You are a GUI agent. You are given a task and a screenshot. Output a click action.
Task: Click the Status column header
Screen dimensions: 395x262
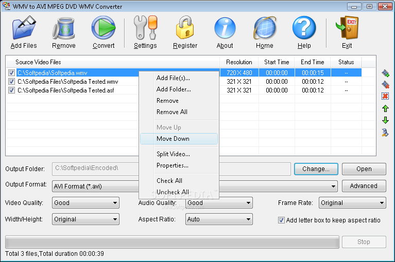[346, 62]
